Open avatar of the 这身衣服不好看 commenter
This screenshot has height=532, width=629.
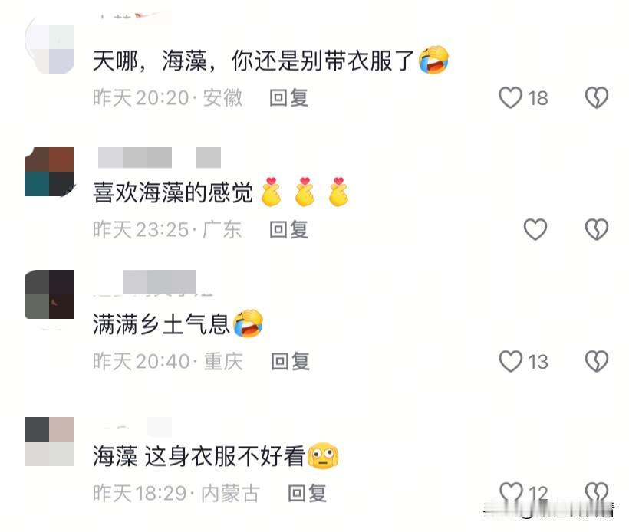click(49, 442)
